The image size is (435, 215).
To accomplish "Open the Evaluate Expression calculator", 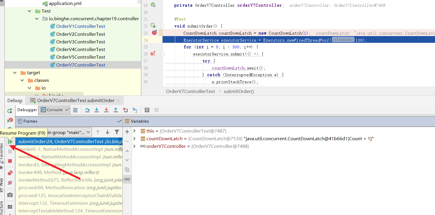I will 147,110.
